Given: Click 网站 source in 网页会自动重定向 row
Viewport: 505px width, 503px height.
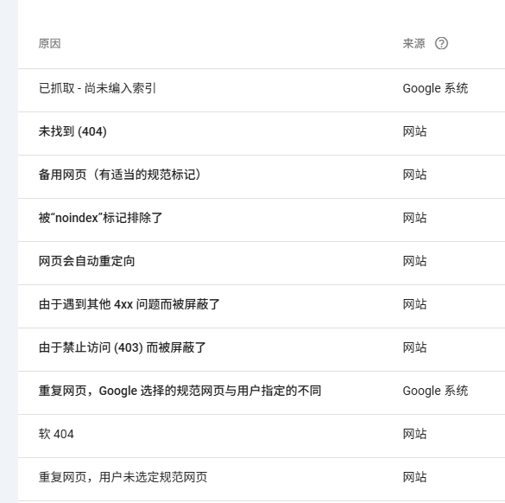Looking at the screenshot, I should coord(414,261).
